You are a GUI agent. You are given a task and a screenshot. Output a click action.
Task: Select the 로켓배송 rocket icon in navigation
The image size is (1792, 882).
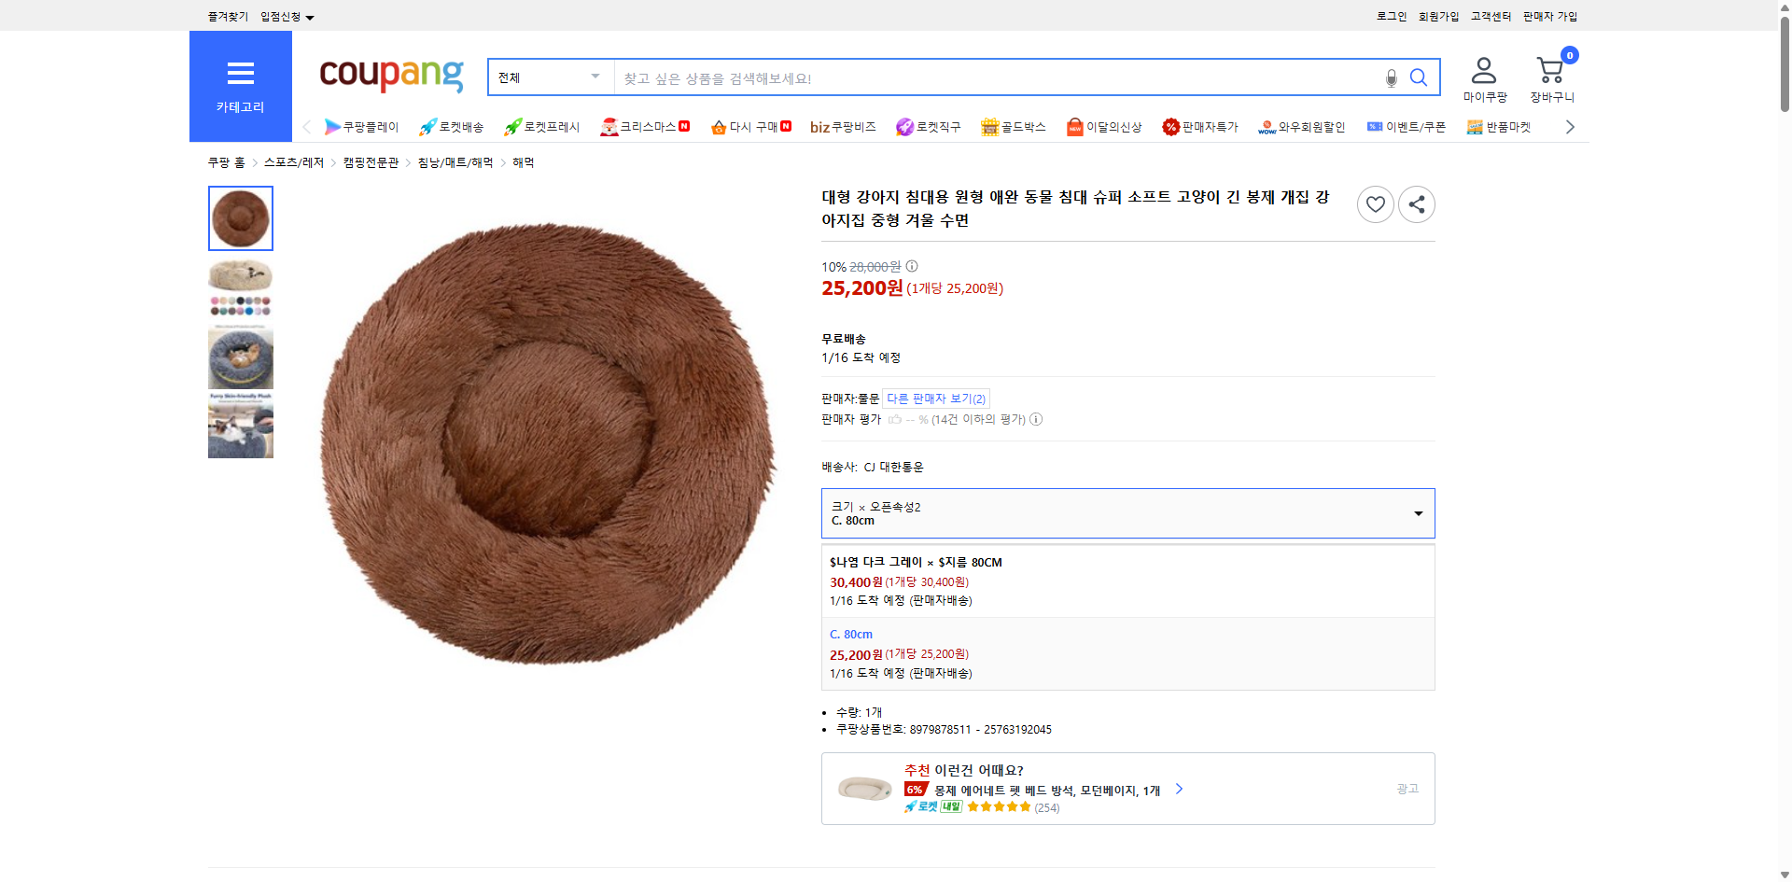427,126
